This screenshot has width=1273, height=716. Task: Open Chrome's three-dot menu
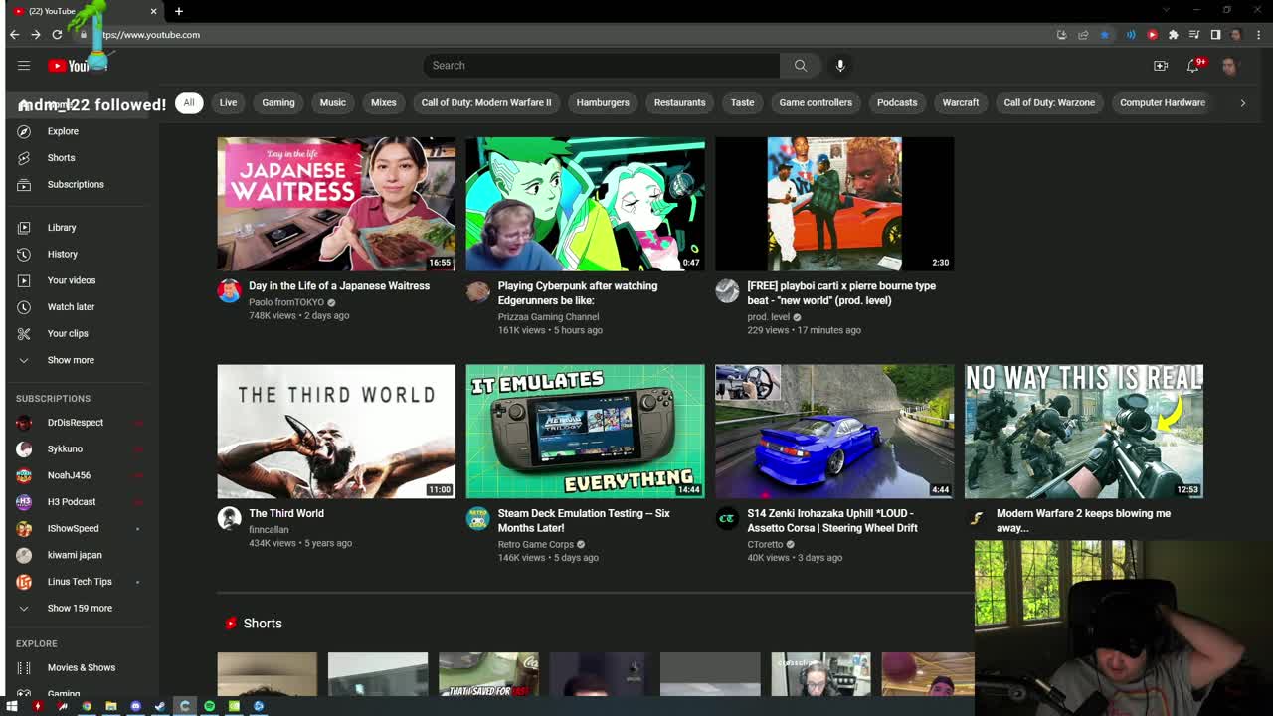(1258, 35)
